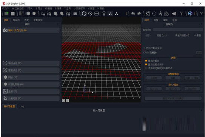Collapse the bottom 照片导航器 panel header arrow
This screenshot has height=137, width=205.
[201, 111]
